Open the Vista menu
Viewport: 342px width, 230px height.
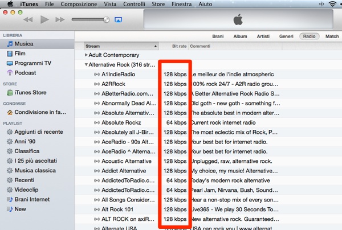coord(110,4)
